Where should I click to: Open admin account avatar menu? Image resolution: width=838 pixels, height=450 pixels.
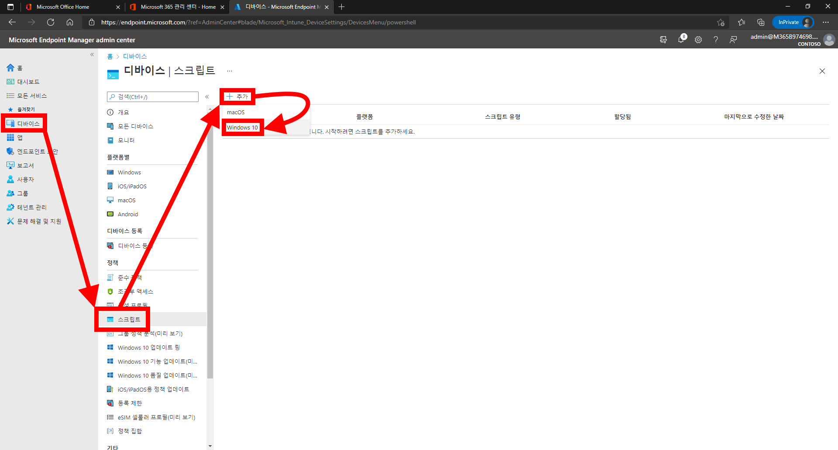pyautogui.click(x=829, y=40)
